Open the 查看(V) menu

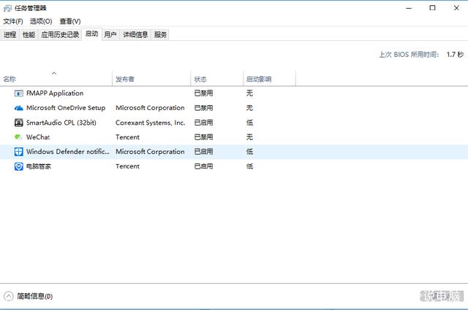tap(70, 21)
